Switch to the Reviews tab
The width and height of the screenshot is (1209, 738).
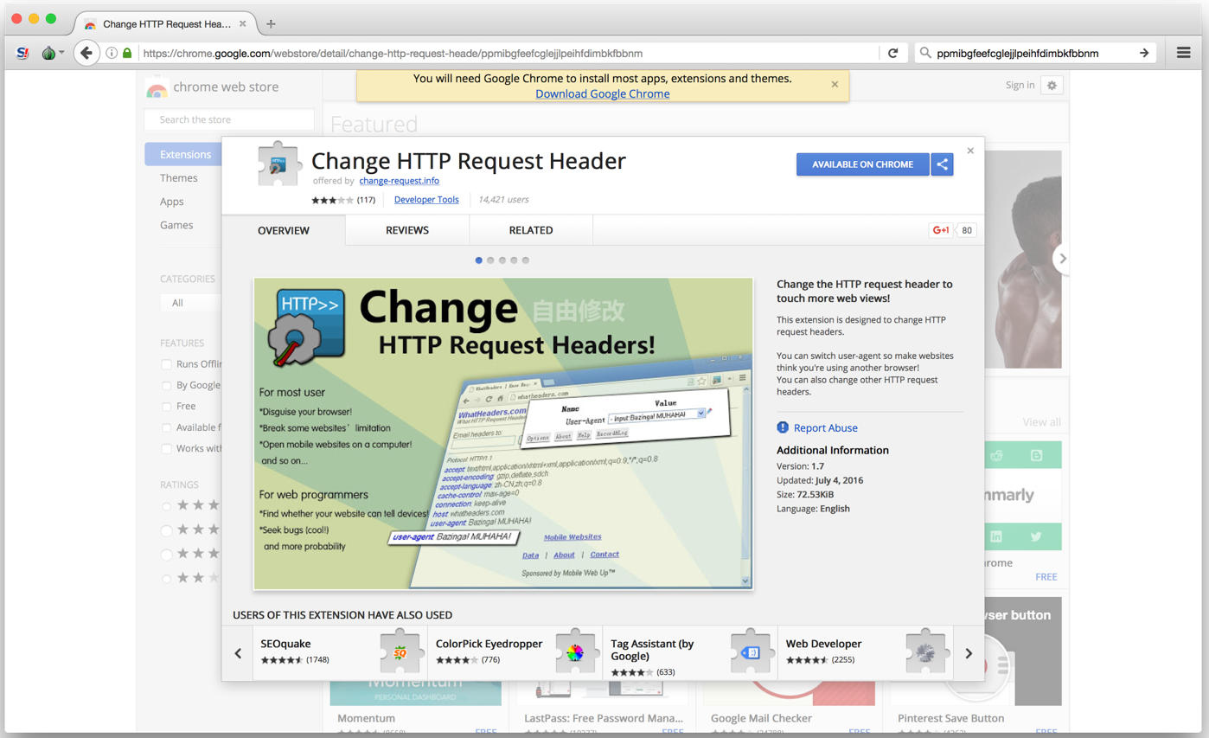(406, 230)
